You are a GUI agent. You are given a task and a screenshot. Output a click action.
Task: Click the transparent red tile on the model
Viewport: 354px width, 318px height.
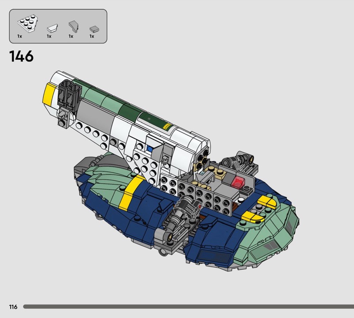point(239,181)
